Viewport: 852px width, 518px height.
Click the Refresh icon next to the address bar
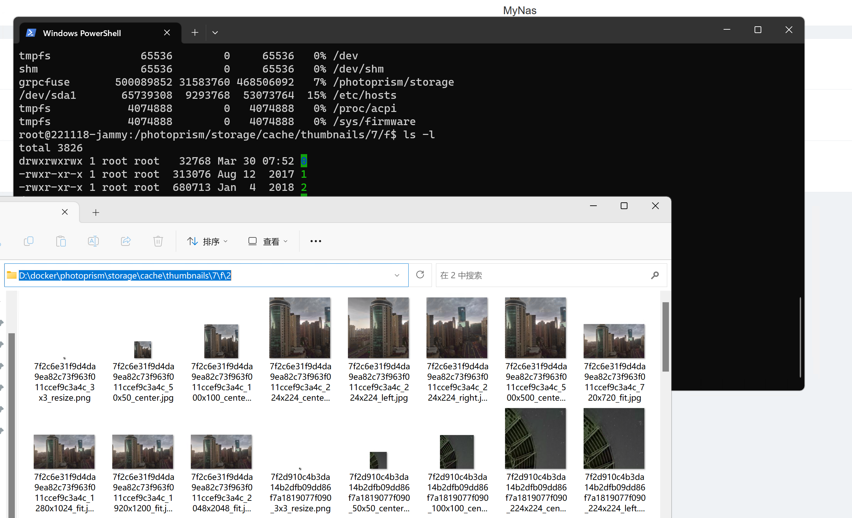pos(420,275)
